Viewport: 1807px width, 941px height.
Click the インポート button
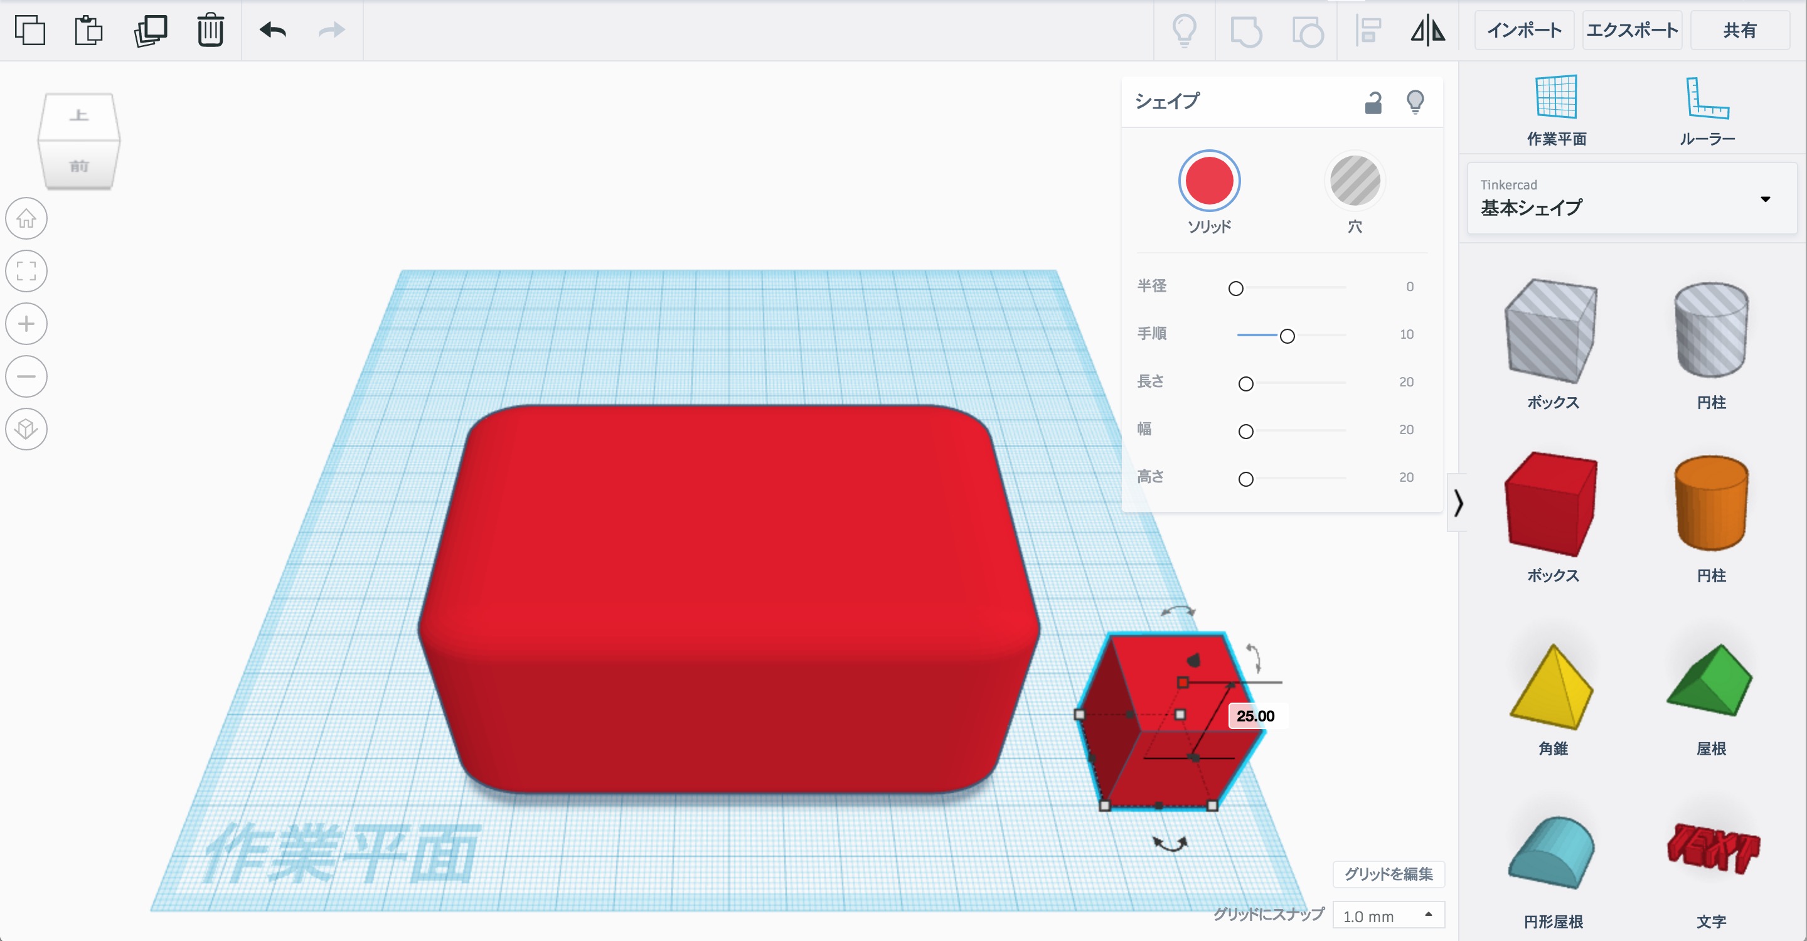[1523, 30]
